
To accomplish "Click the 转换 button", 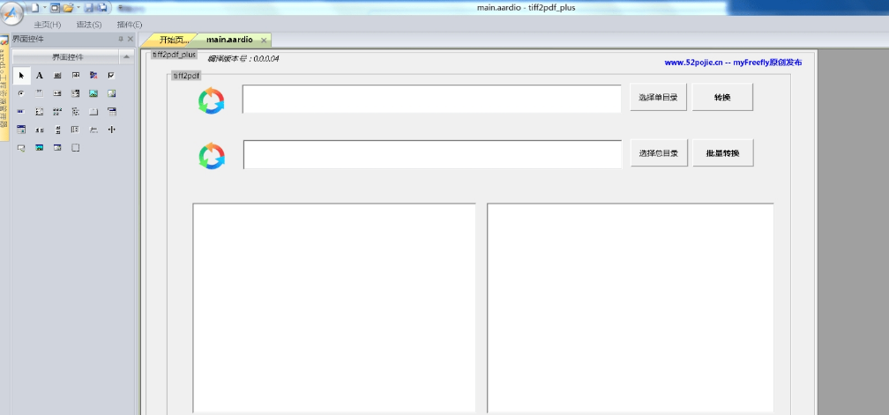I will pyautogui.click(x=722, y=98).
